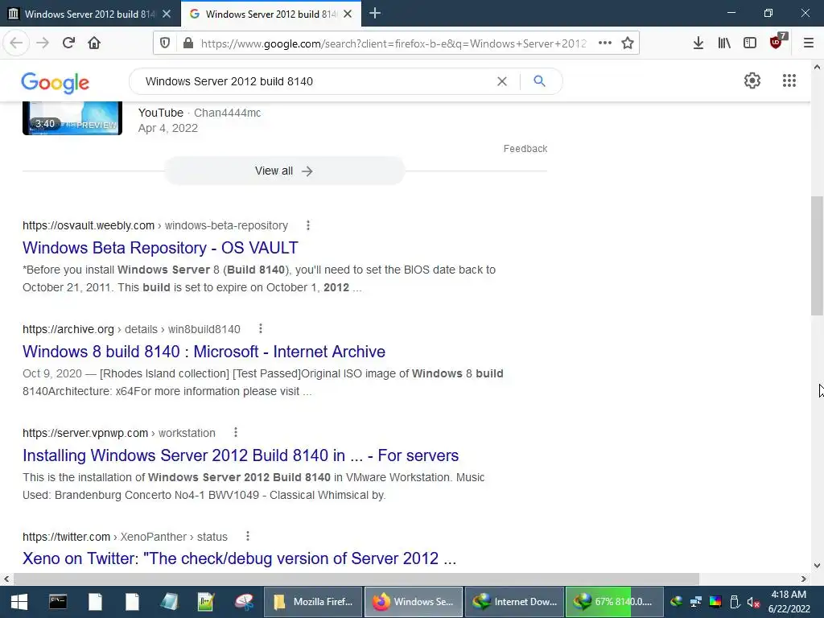Toggle the Firefox sidebar
The width and height of the screenshot is (824, 618).
[750, 43]
